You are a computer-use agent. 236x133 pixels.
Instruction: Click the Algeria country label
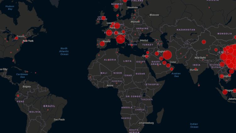pyautogui.click(x=110, y=60)
